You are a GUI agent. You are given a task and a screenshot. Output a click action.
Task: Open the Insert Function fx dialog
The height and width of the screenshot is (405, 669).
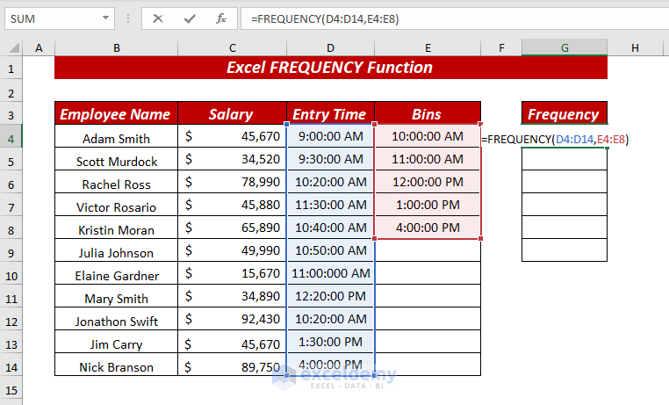click(x=221, y=18)
